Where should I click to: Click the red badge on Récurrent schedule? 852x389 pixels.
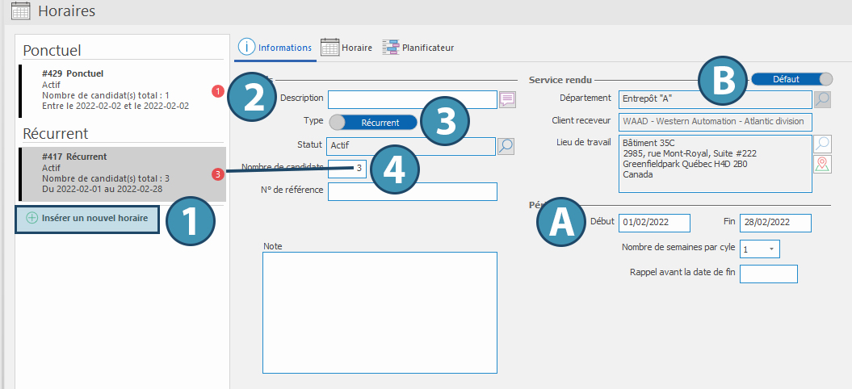[216, 174]
